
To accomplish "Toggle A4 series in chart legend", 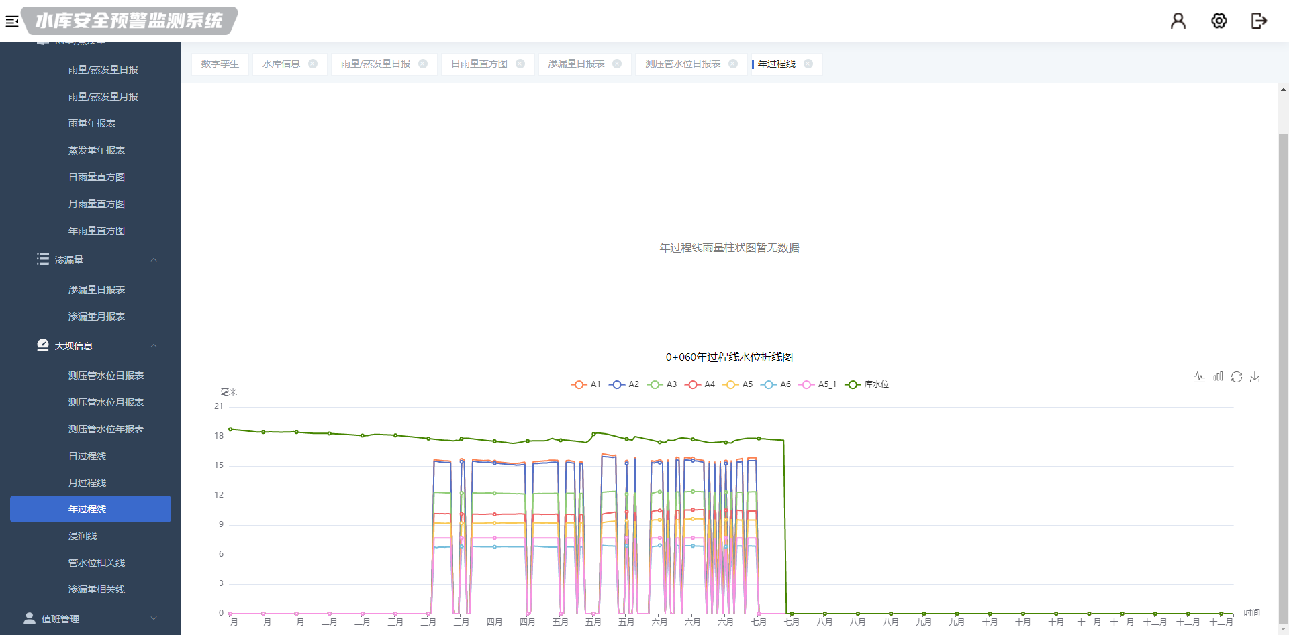I will [x=700, y=384].
